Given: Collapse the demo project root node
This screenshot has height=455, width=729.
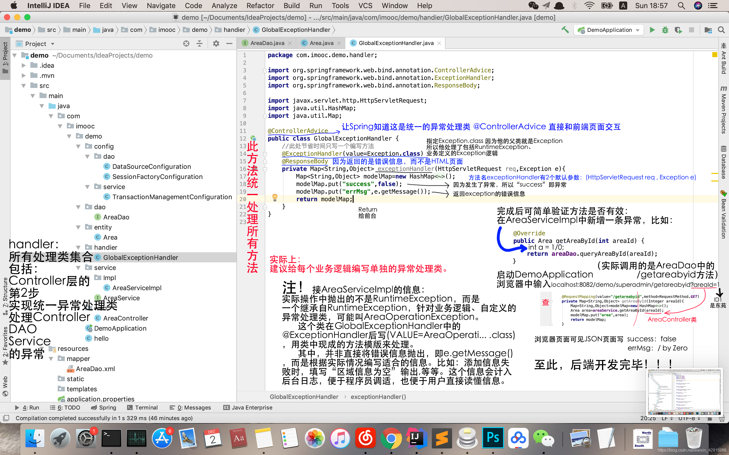Looking at the screenshot, I should click(x=14, y=55).
